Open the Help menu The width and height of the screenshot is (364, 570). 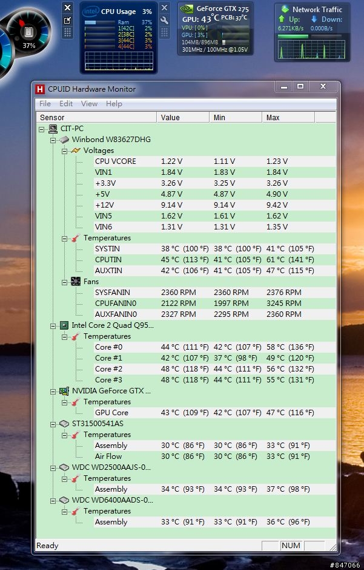[x=114, y=104]
